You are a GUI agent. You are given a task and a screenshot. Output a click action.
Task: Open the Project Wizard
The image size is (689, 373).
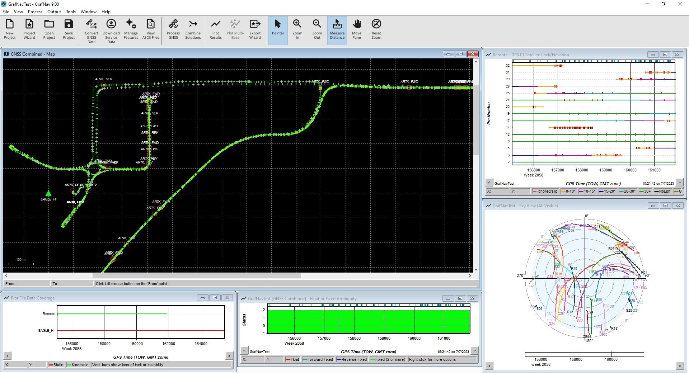point(29,29)
